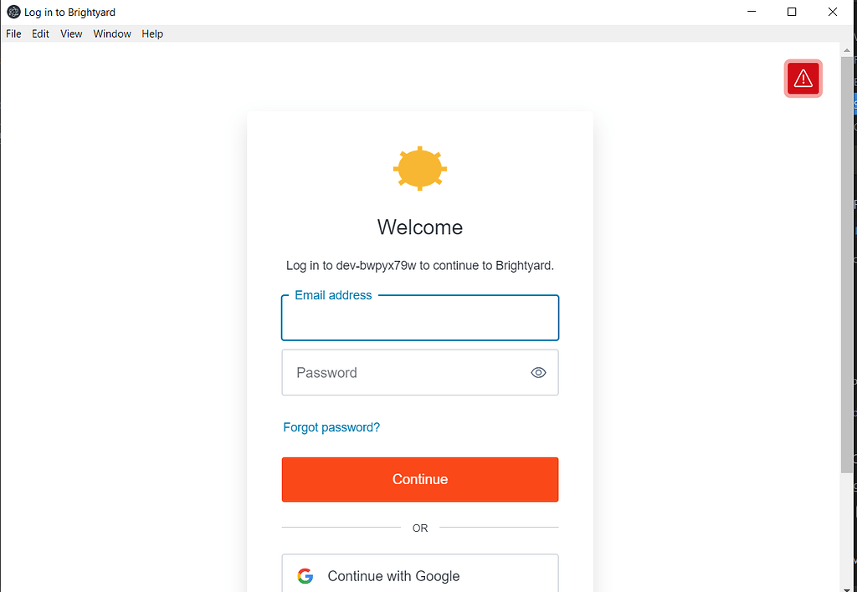This screenshot has height=592, width=857.
Task: Click the Google G icon on the sign-in button
Action: [305, 575]
